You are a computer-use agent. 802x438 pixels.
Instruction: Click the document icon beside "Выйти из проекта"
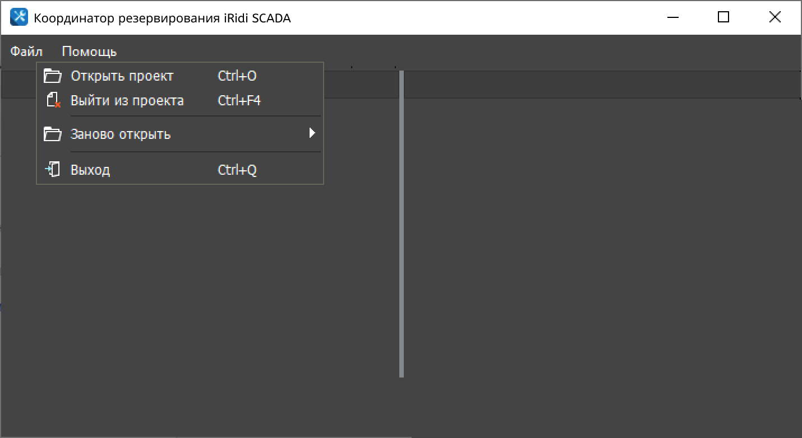[x=53, y=101]
